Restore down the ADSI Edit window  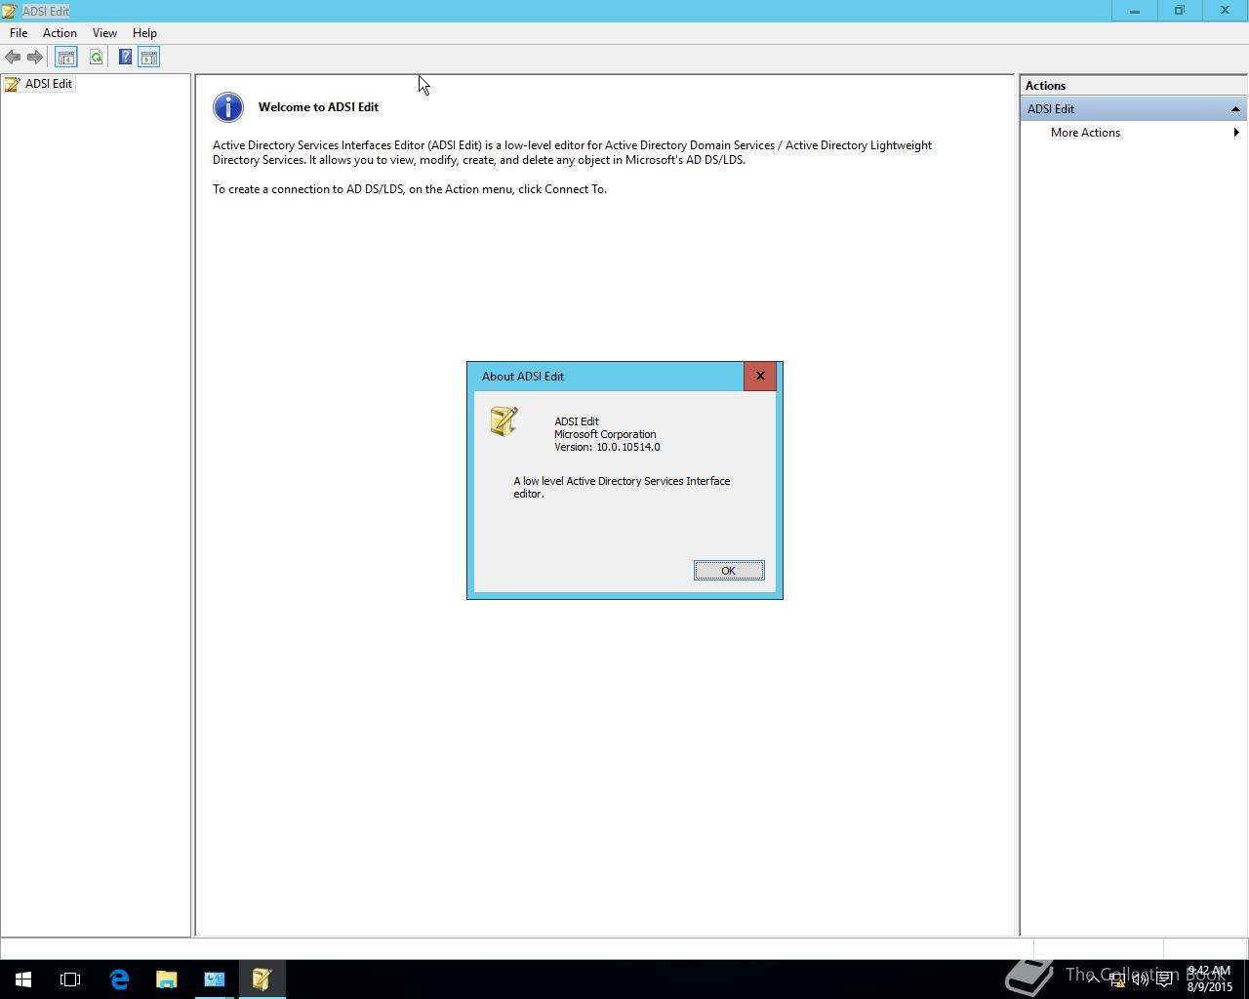pos(1180,11)
